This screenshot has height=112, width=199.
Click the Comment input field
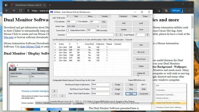(90, 35)
